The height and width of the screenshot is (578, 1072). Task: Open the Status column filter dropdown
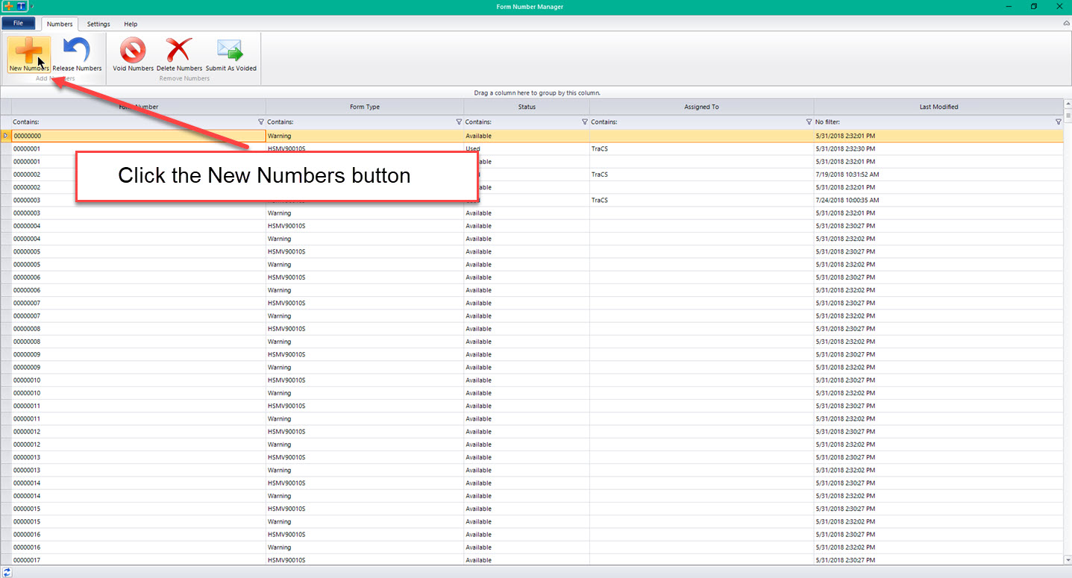[x=584, y=122]
